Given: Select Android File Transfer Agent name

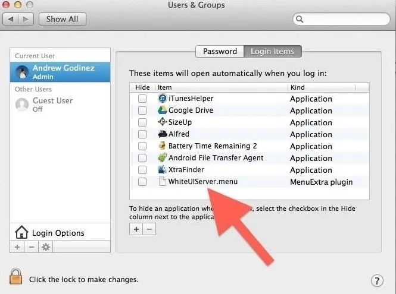Looking at the screenshot, I should pyautogui.click(x=216, y=158).
